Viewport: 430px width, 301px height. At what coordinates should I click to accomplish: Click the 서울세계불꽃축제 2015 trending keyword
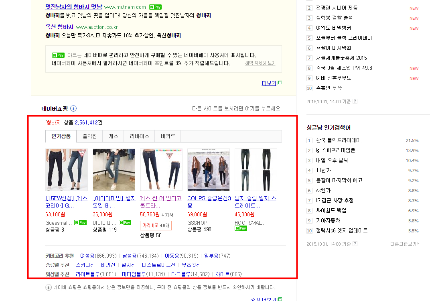point(341,58)
